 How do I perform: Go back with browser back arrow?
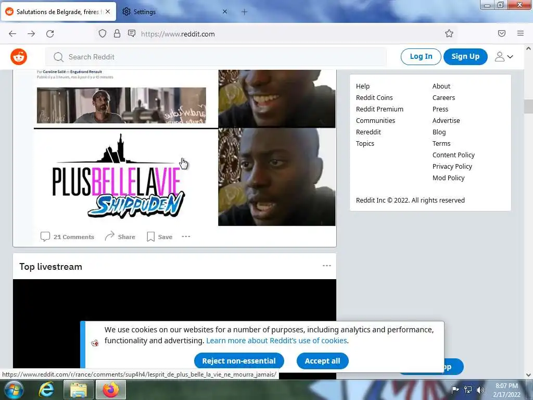pos(12,34)
